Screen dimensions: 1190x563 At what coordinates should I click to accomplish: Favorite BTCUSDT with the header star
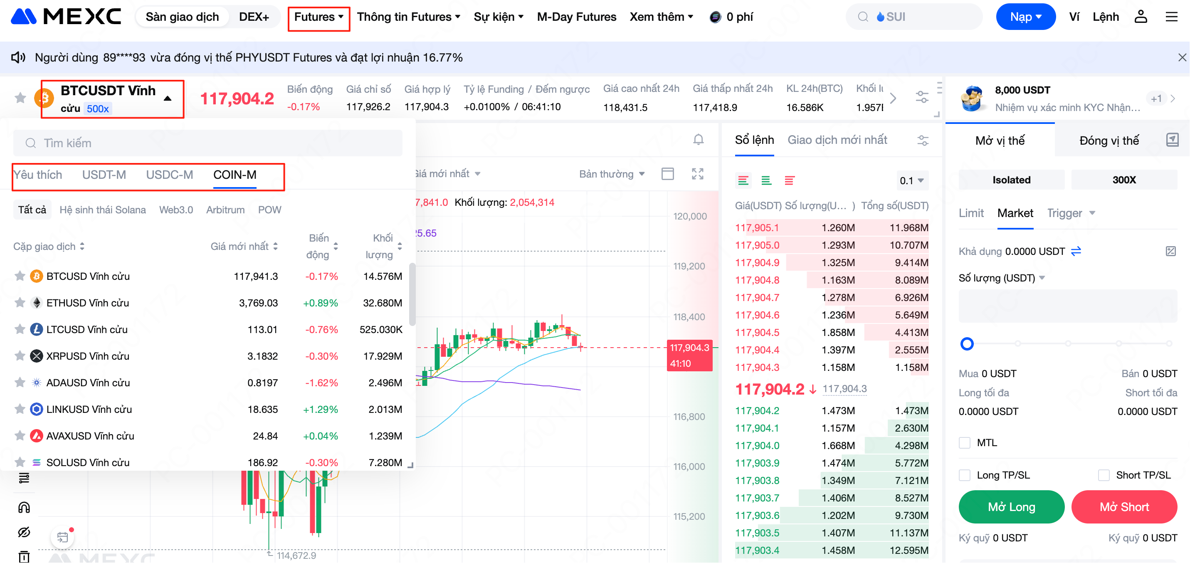point(20,98)
